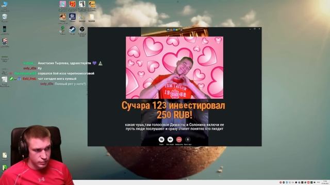The height and width of the screenshot is (185, 330).
Task: Mute the microphone in the call window
Action: click(x=188, y=139)
